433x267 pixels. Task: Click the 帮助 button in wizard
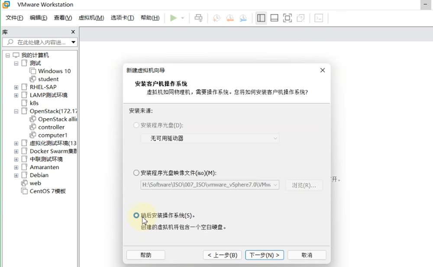146,255
